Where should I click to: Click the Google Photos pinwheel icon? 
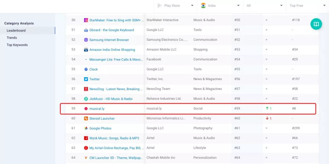(86, 128)
